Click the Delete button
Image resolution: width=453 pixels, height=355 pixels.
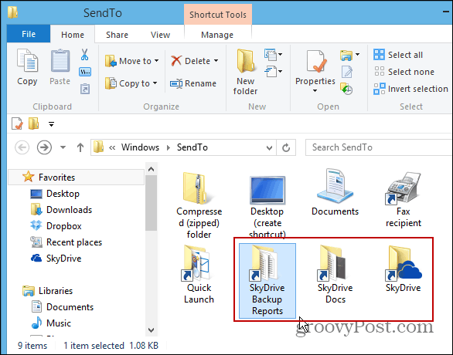point(191,61)
